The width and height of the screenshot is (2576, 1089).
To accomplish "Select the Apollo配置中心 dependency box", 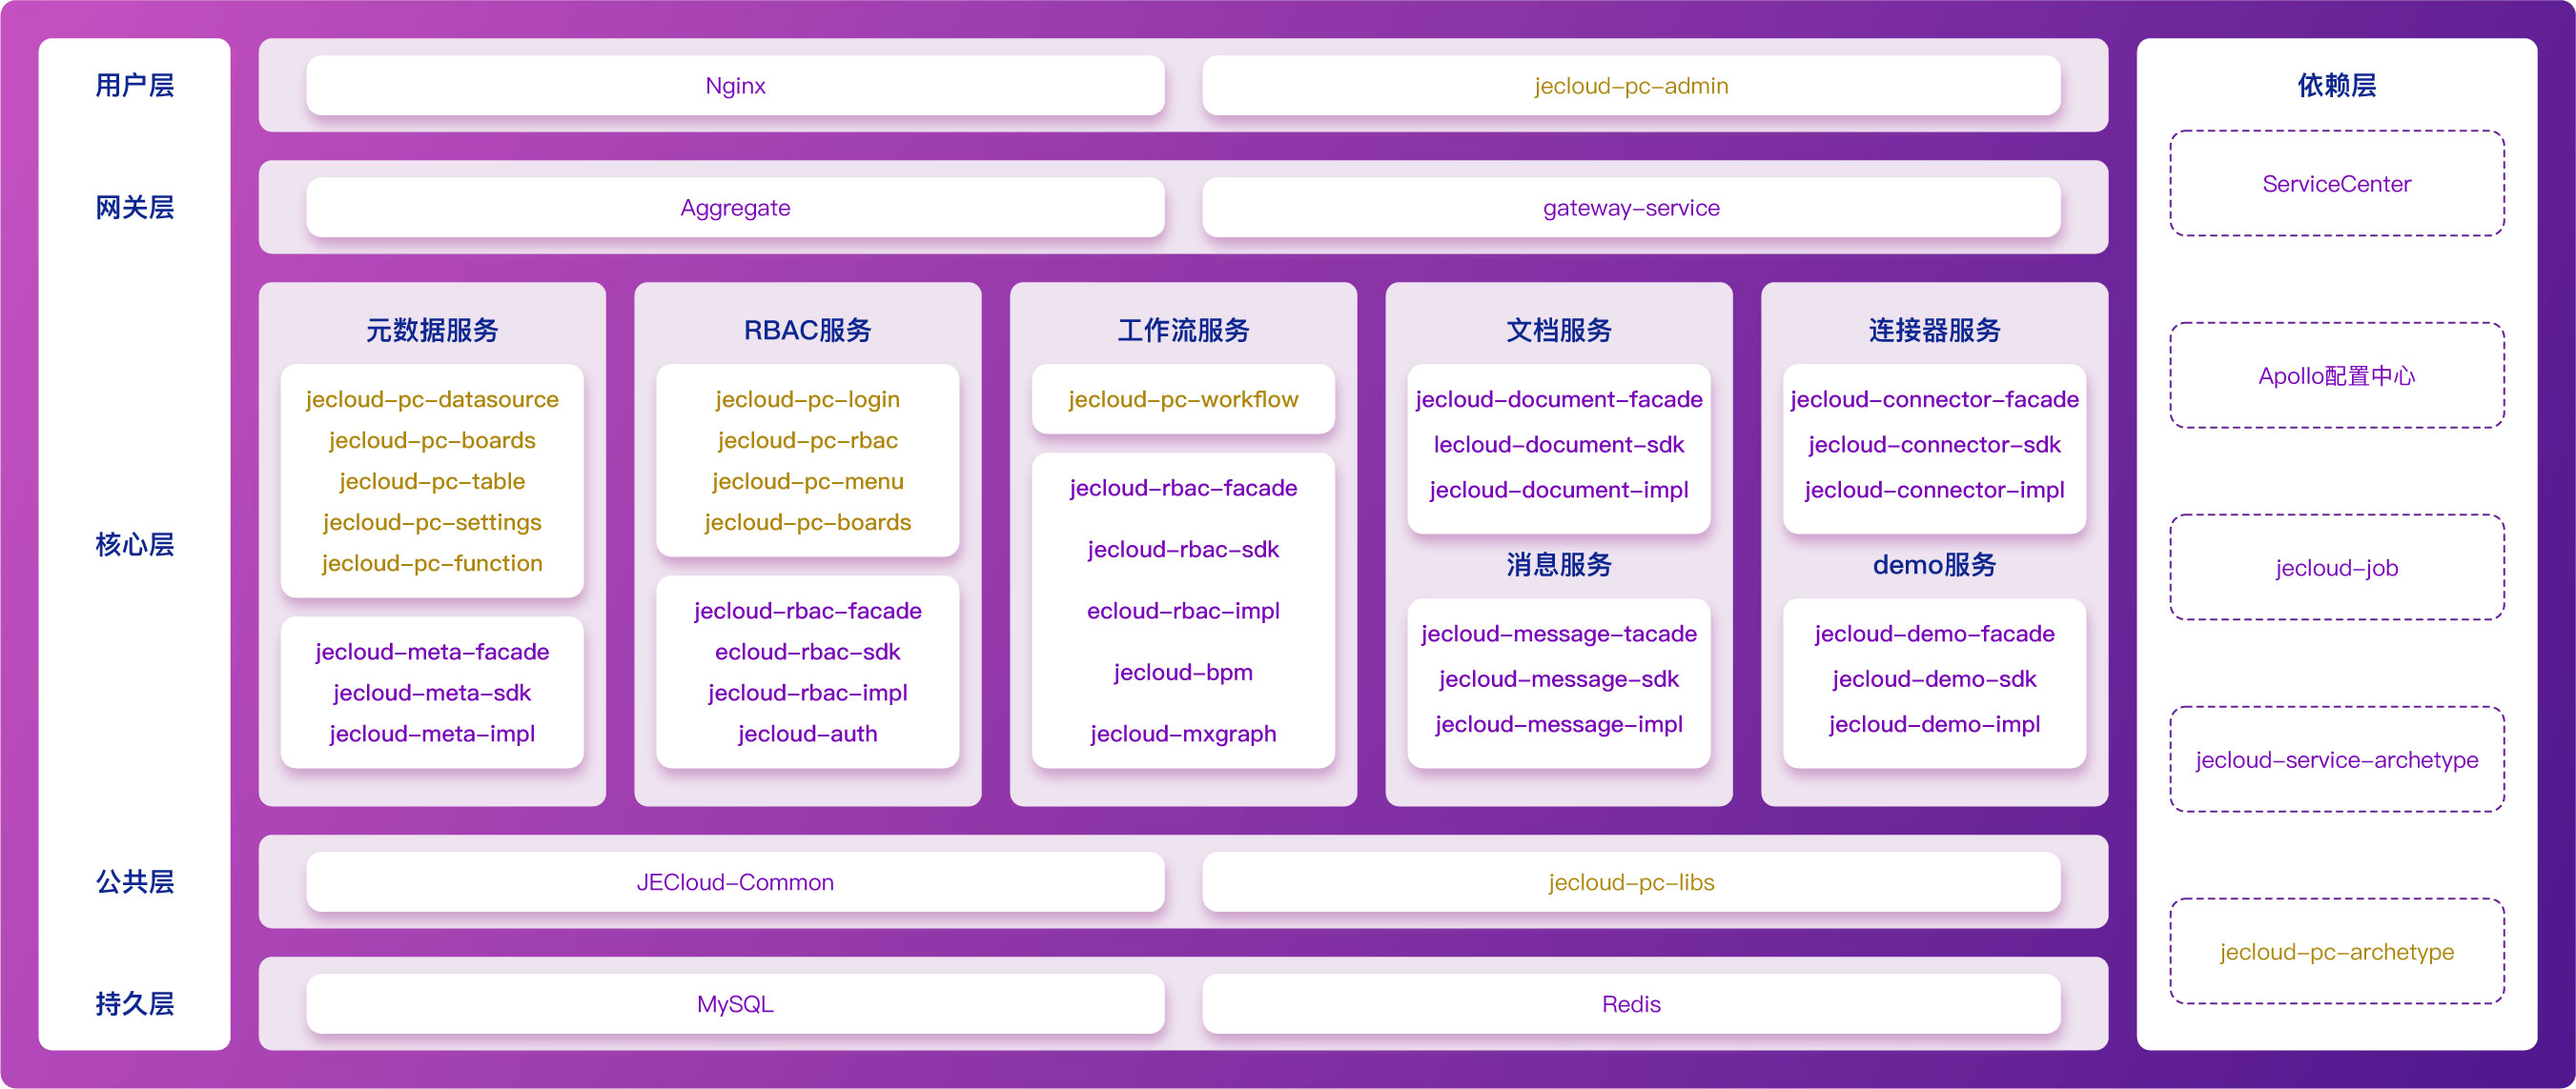I will pos(2336,375).
